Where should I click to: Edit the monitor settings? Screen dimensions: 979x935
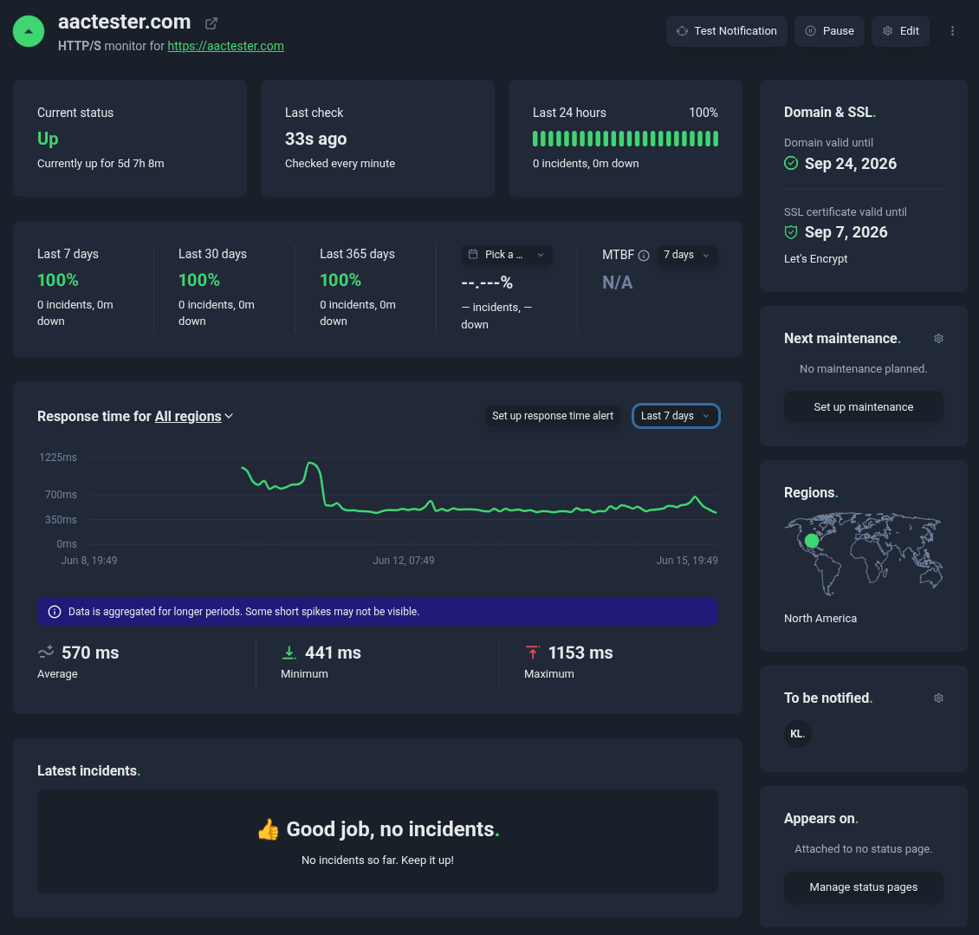(x=900, y=31)
